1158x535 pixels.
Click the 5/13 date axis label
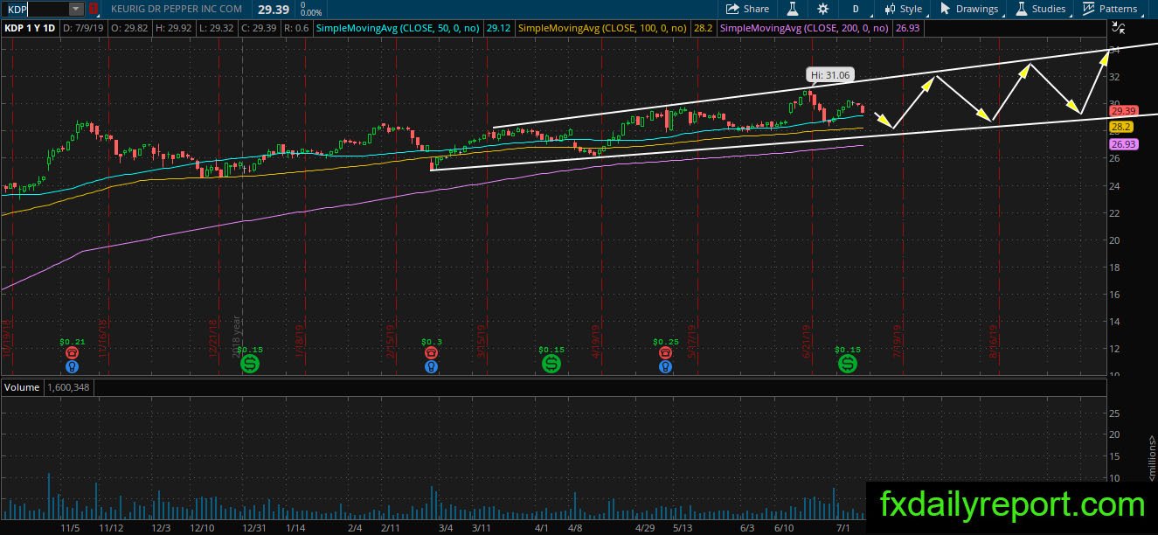682,528
